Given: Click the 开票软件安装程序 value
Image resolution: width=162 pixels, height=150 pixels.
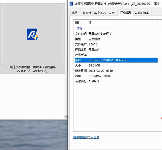Looking at the screenshot, I should (x=100, y=34).
